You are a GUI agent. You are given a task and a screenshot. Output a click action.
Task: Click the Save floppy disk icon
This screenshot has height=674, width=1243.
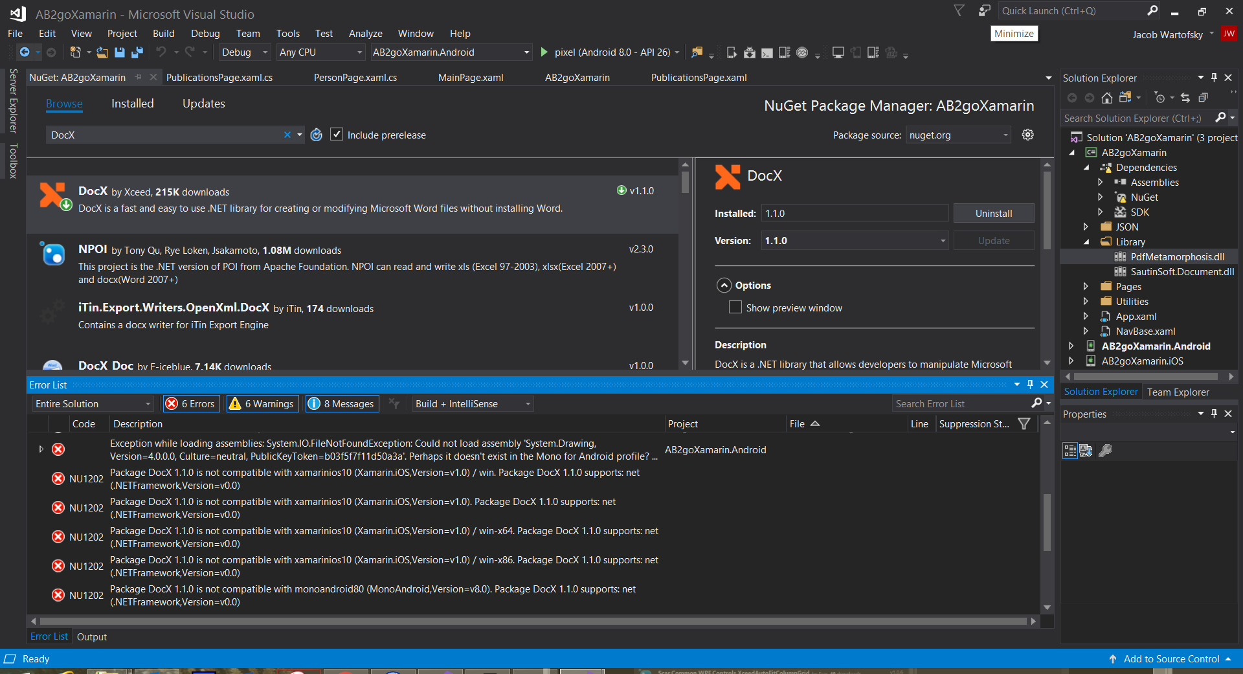tap(119, 52)
